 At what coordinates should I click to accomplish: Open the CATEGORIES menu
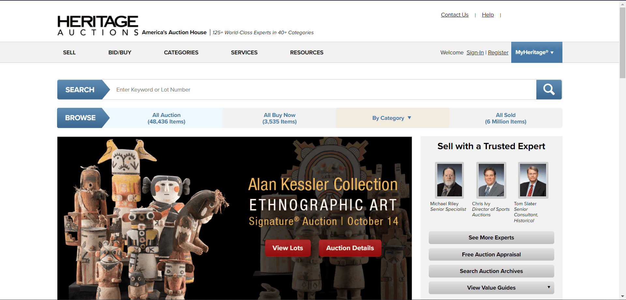(x=181, y=52)
